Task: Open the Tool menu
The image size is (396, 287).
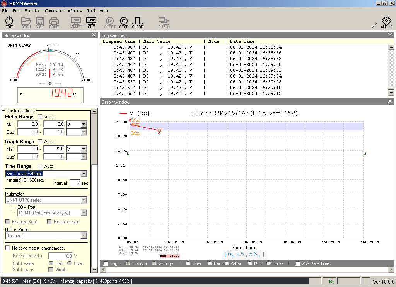Action: [x=91, y=11]
